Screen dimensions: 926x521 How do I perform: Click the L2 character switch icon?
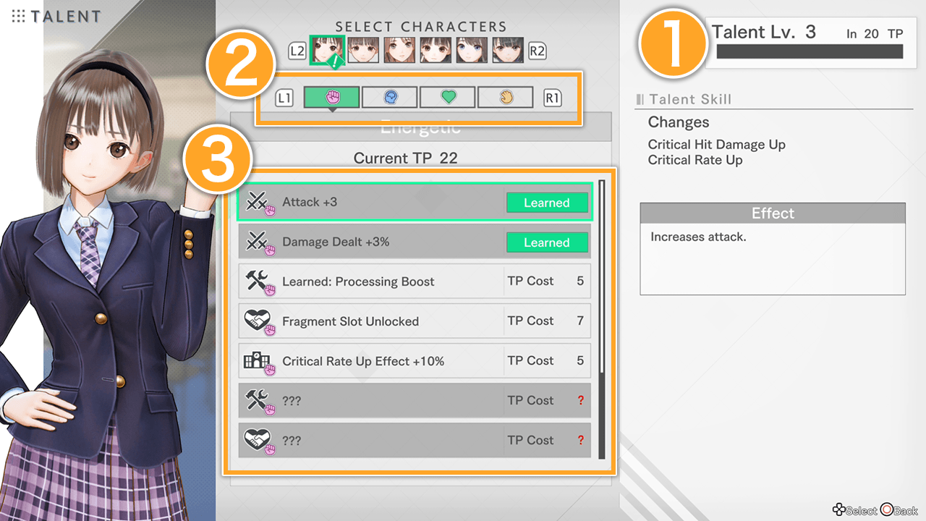(297, 51)
